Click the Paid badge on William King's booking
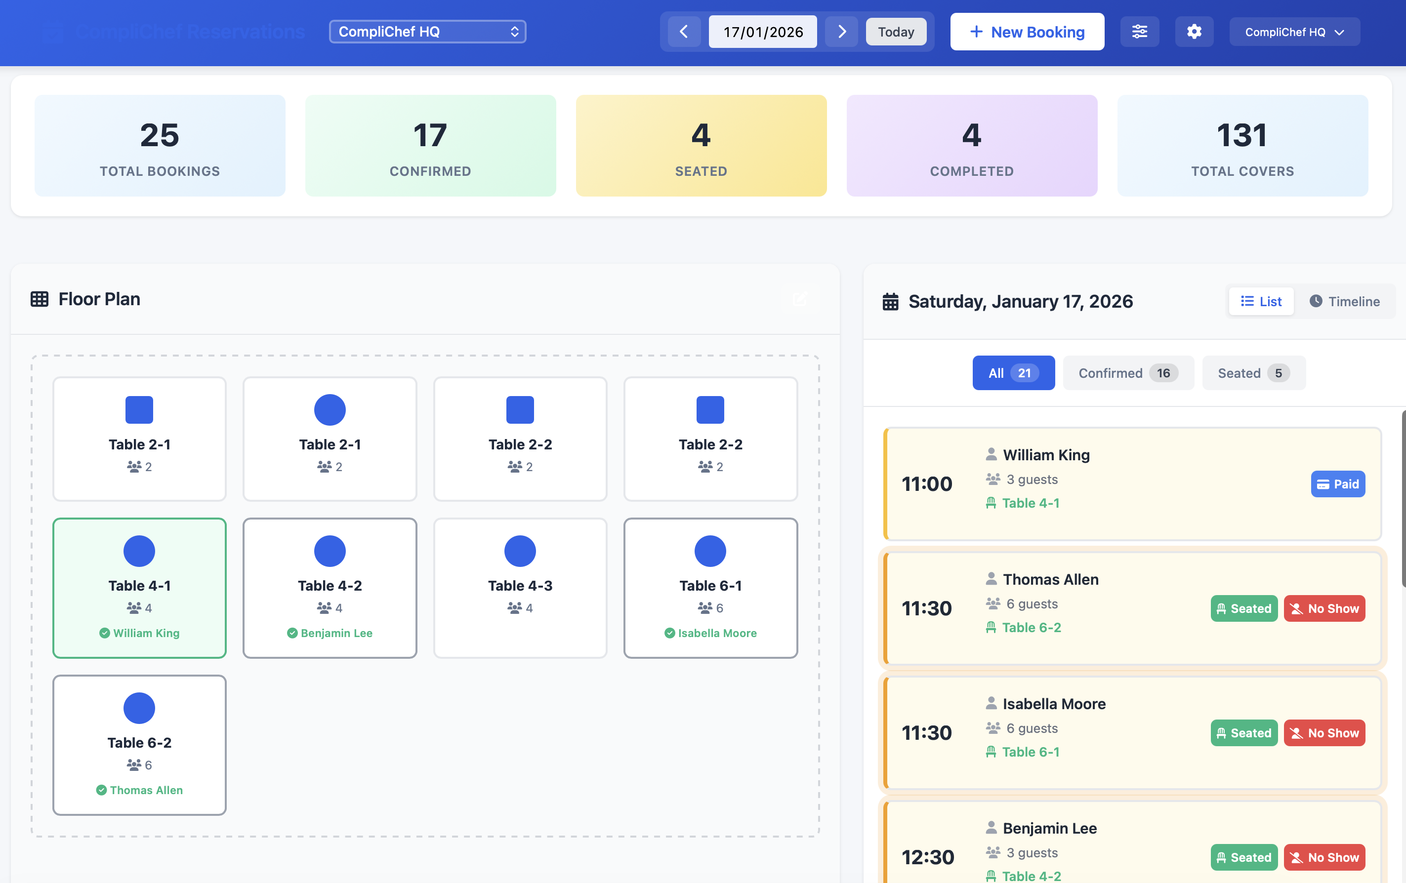Image resolution: width=1406 pixels, height=883 pixels. click(x=1338, y=484)
